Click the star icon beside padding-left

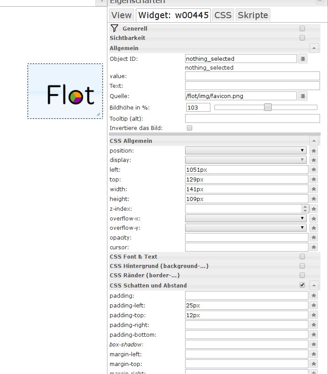click(314, 305)
